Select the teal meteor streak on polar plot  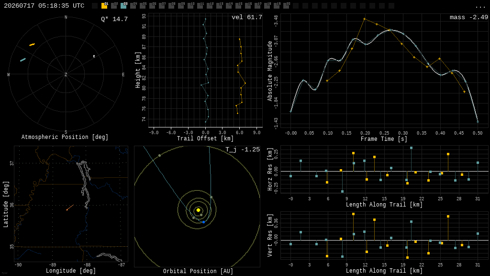23,60
